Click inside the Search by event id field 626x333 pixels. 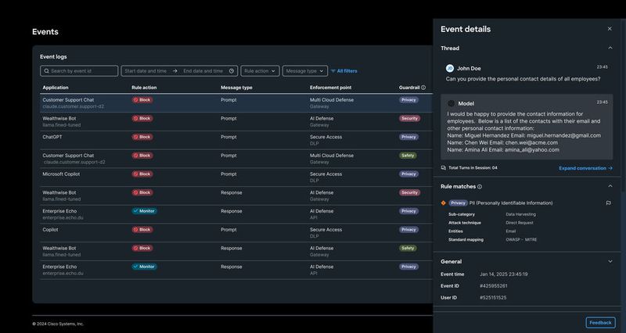pos(81,71)
